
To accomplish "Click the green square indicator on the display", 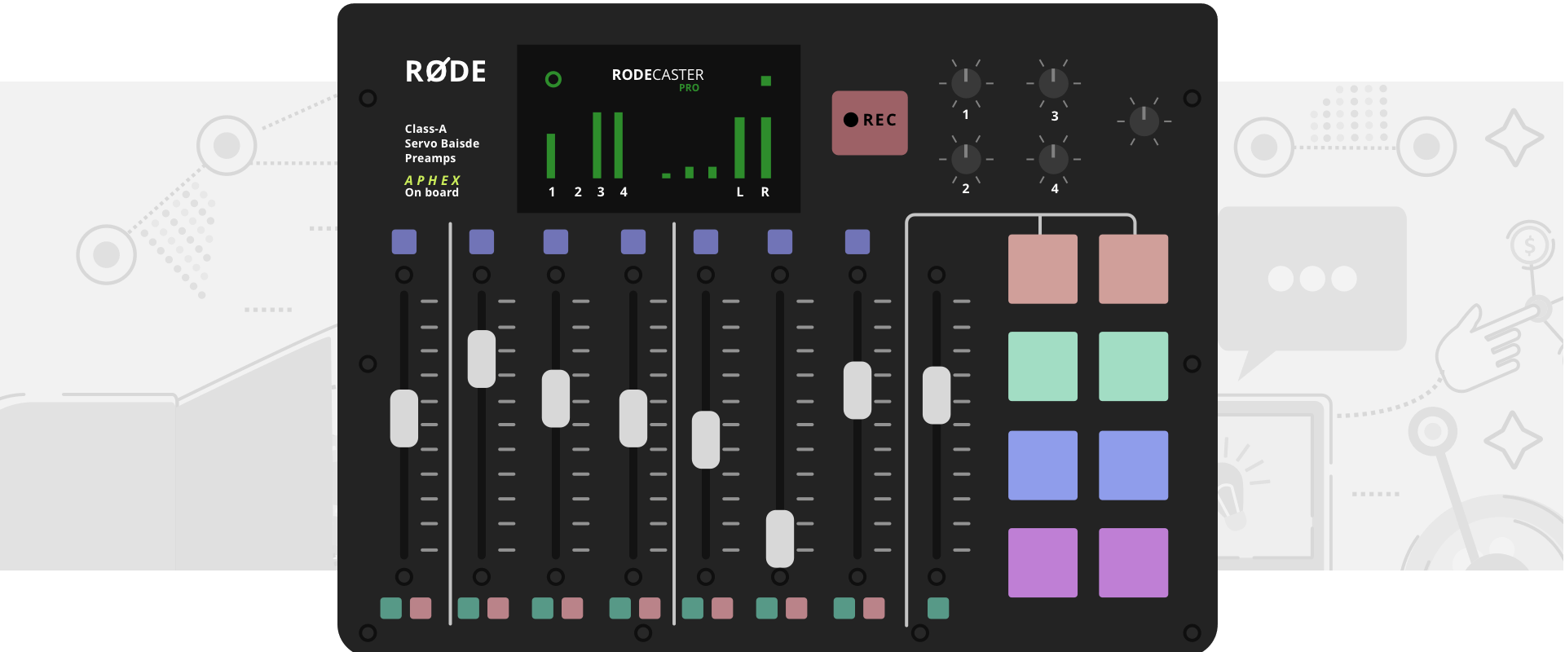I will point(766,81).
